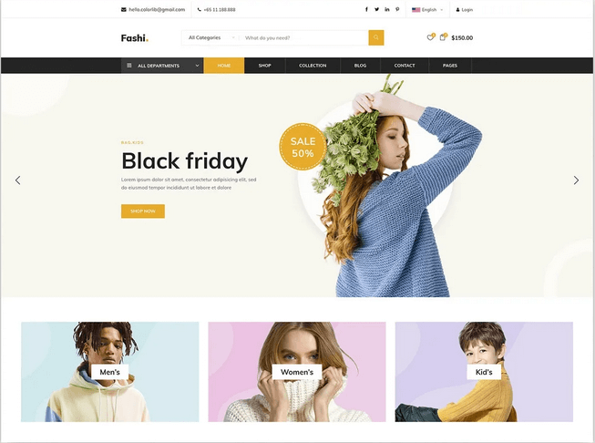Go to previous hero slide arrow
This screenshot has width=595, height=443.
(x=18, y=180)
